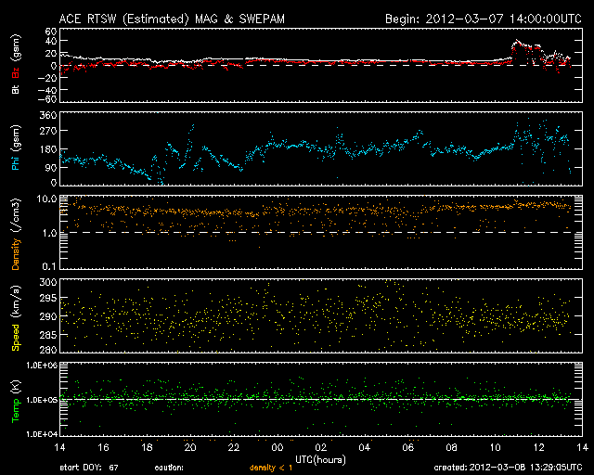
Task: Select the Bt Bz (gsm) axis label
Action: [15, 66]
